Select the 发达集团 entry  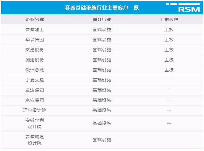[35, 90]
